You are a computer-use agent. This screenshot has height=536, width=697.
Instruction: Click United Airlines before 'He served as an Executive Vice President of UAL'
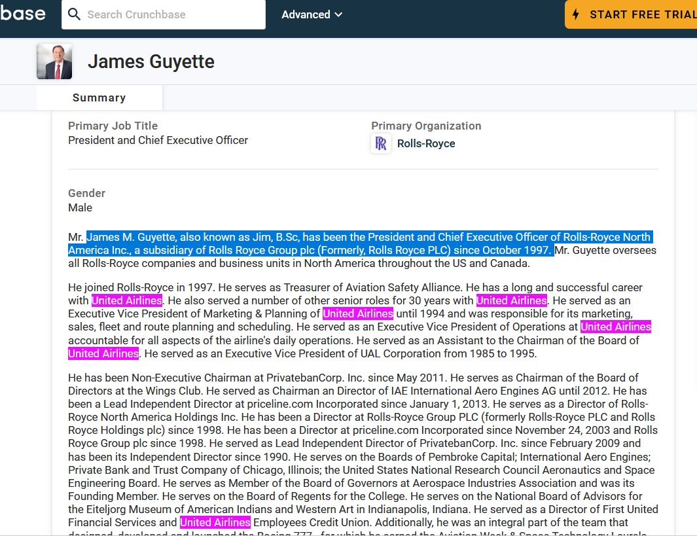coord(103,354)
